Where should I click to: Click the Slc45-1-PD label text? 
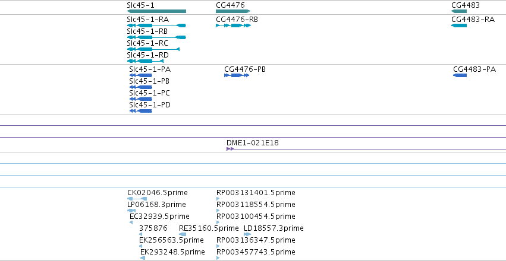coord(150,105)
